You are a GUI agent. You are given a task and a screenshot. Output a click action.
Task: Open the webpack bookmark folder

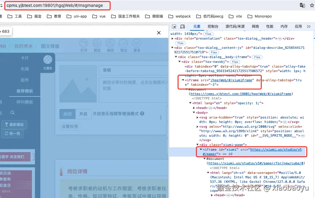click(x=180, y=16)
